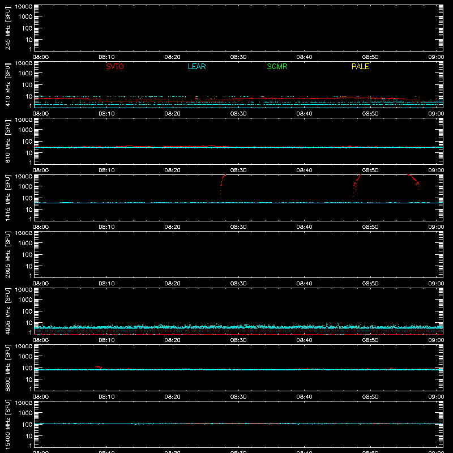The image size is (453, 453).
Task: Click 08:50 time label under 1415 MHz panel
Action: (x=370, y=227)
